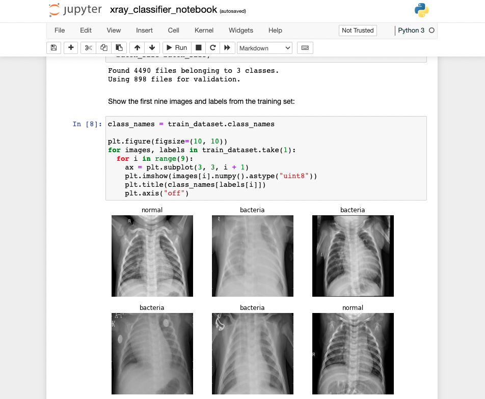485x399 pixels.
Task: Open the Widgets menu
Action: (x=241, y=31)
